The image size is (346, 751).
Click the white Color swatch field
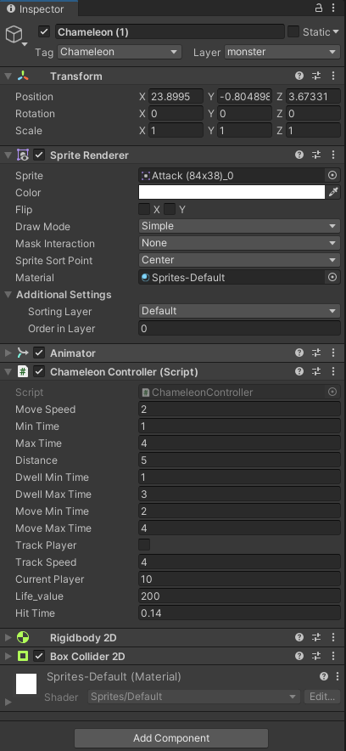(x=232, y=192)
